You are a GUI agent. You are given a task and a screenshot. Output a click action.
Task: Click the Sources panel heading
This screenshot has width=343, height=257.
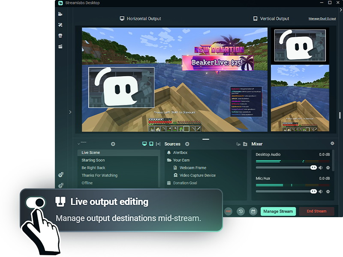pyautogui.click(x=172, y=144)
